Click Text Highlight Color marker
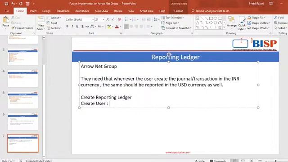The image size is (288, 162). [x=109, y=27]
